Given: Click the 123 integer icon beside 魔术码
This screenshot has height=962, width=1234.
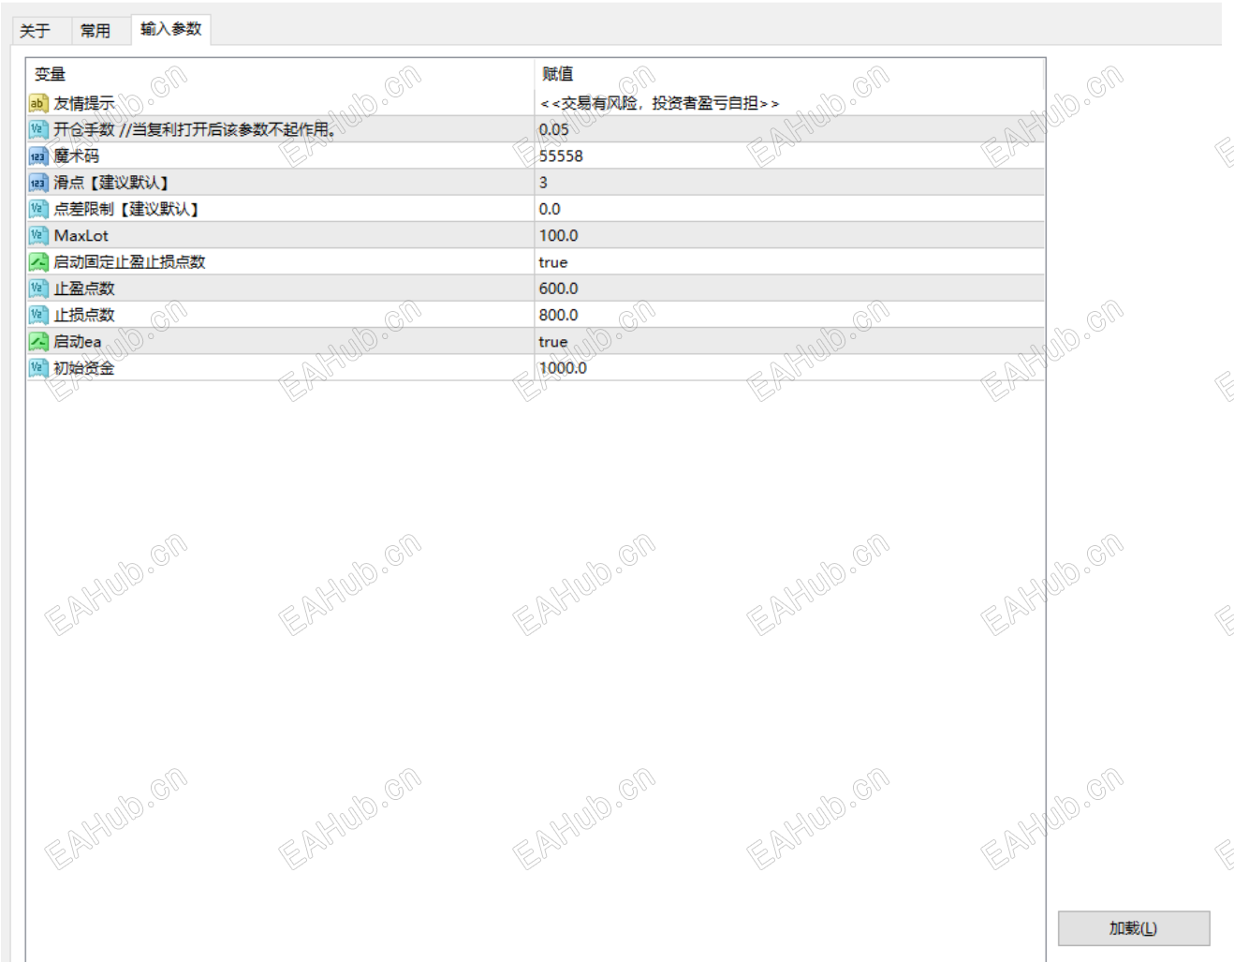Looking at the screenshot, I should [x=37, y=156].
